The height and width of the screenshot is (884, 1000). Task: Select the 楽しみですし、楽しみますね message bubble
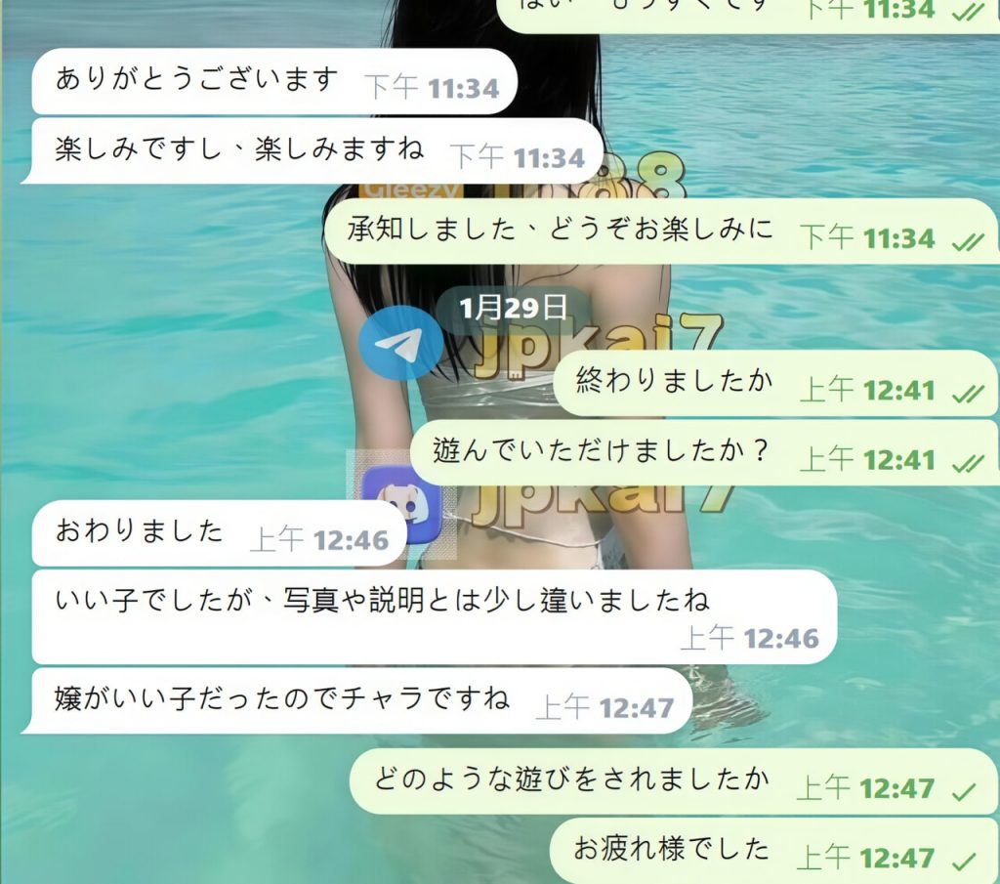tap(312, 151)
